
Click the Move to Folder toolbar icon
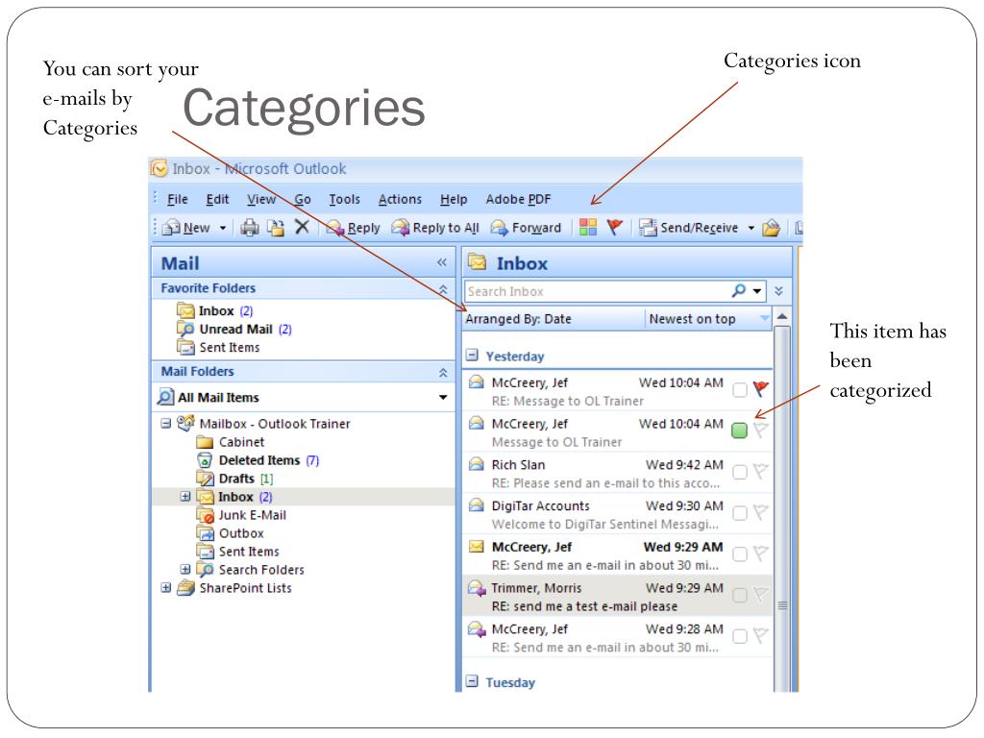pyautogui.click(x=276, y=227)
